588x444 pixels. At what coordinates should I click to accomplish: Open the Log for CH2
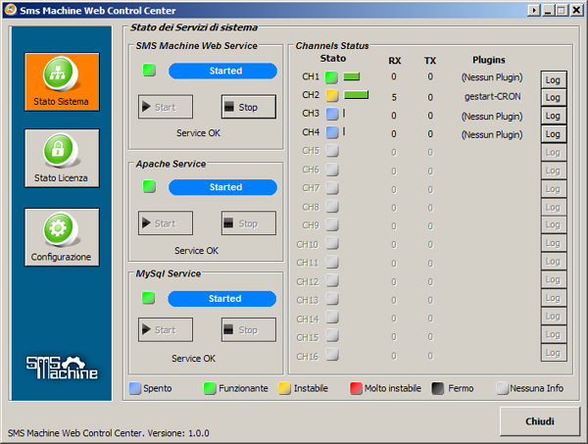pyautogui.click(x=554, y=97)
